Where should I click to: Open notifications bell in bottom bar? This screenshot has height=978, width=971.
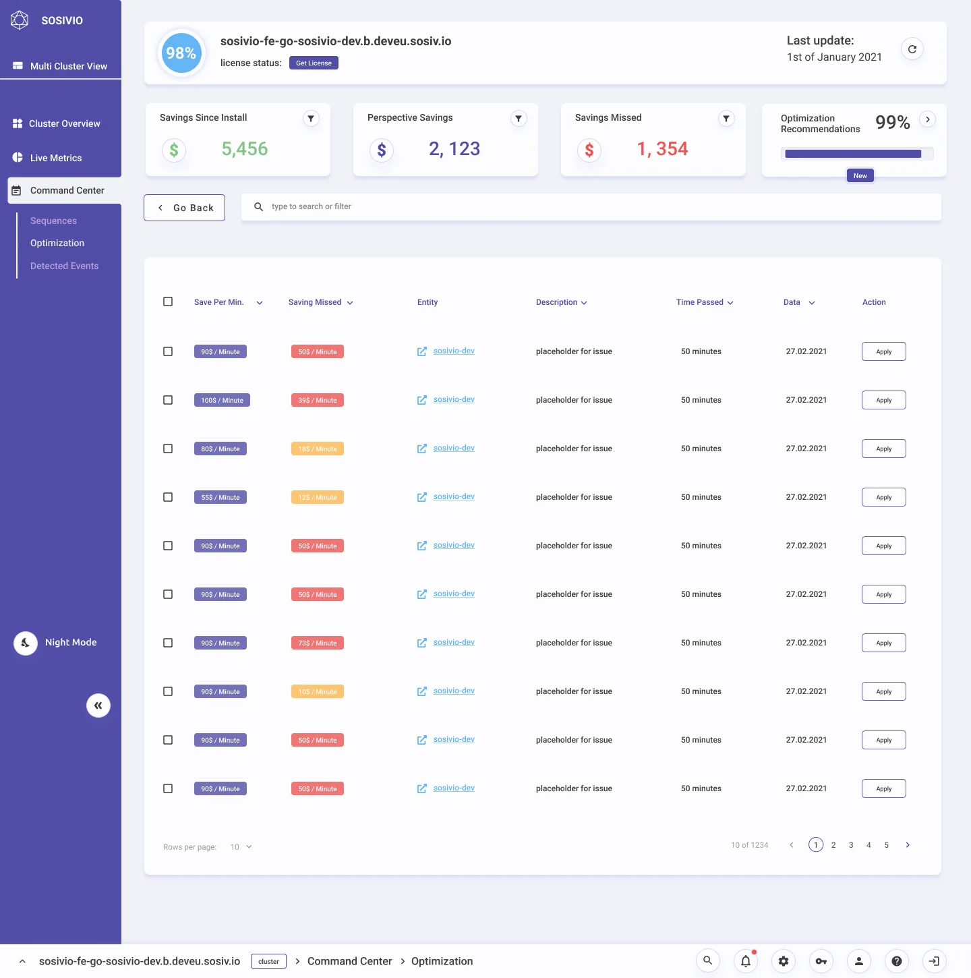[x=746, y=960]
